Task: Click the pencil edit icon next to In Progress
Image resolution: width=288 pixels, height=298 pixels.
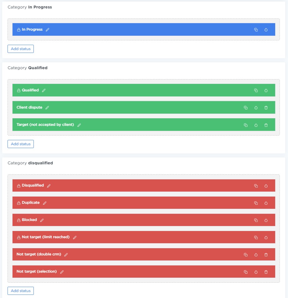Action: [48, 30]
